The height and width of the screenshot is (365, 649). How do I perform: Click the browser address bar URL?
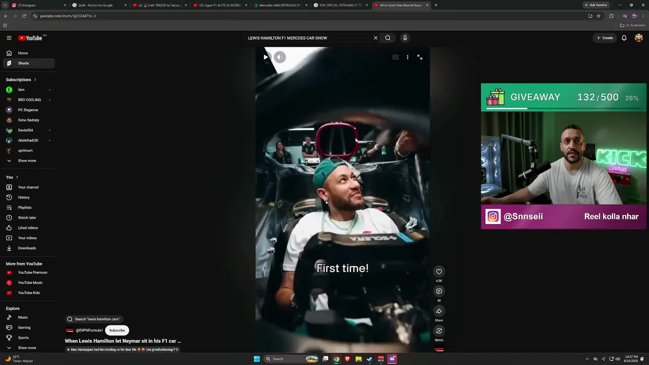click(68, 16)
